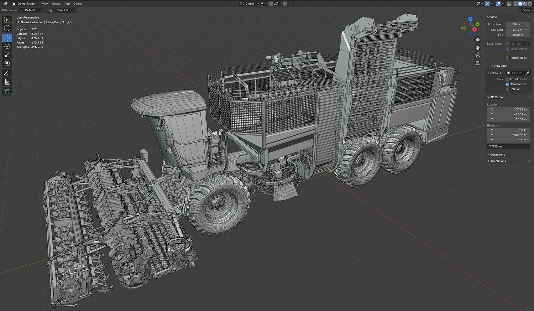The image size is (534, 311).
Task: Activate the Cursor tool
Action: point(7,28)
